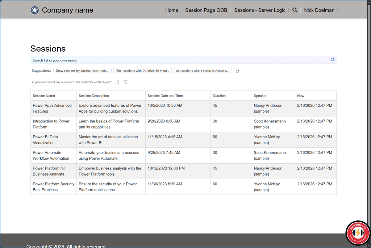Apply List sessions where Status is Active suggestion
The width and height of the screenshot is (371, 248).
coord(203,71)
